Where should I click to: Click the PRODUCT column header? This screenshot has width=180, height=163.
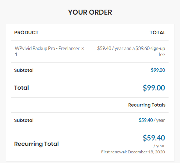[x=26, y=33]
